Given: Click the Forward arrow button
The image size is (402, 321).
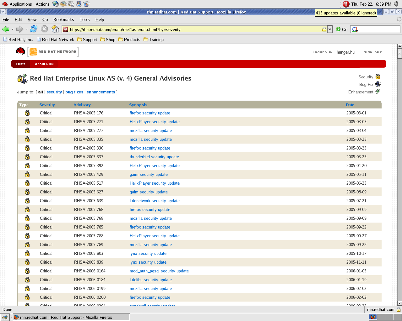Looking at the screenshot, I should [x=19, y=29].
